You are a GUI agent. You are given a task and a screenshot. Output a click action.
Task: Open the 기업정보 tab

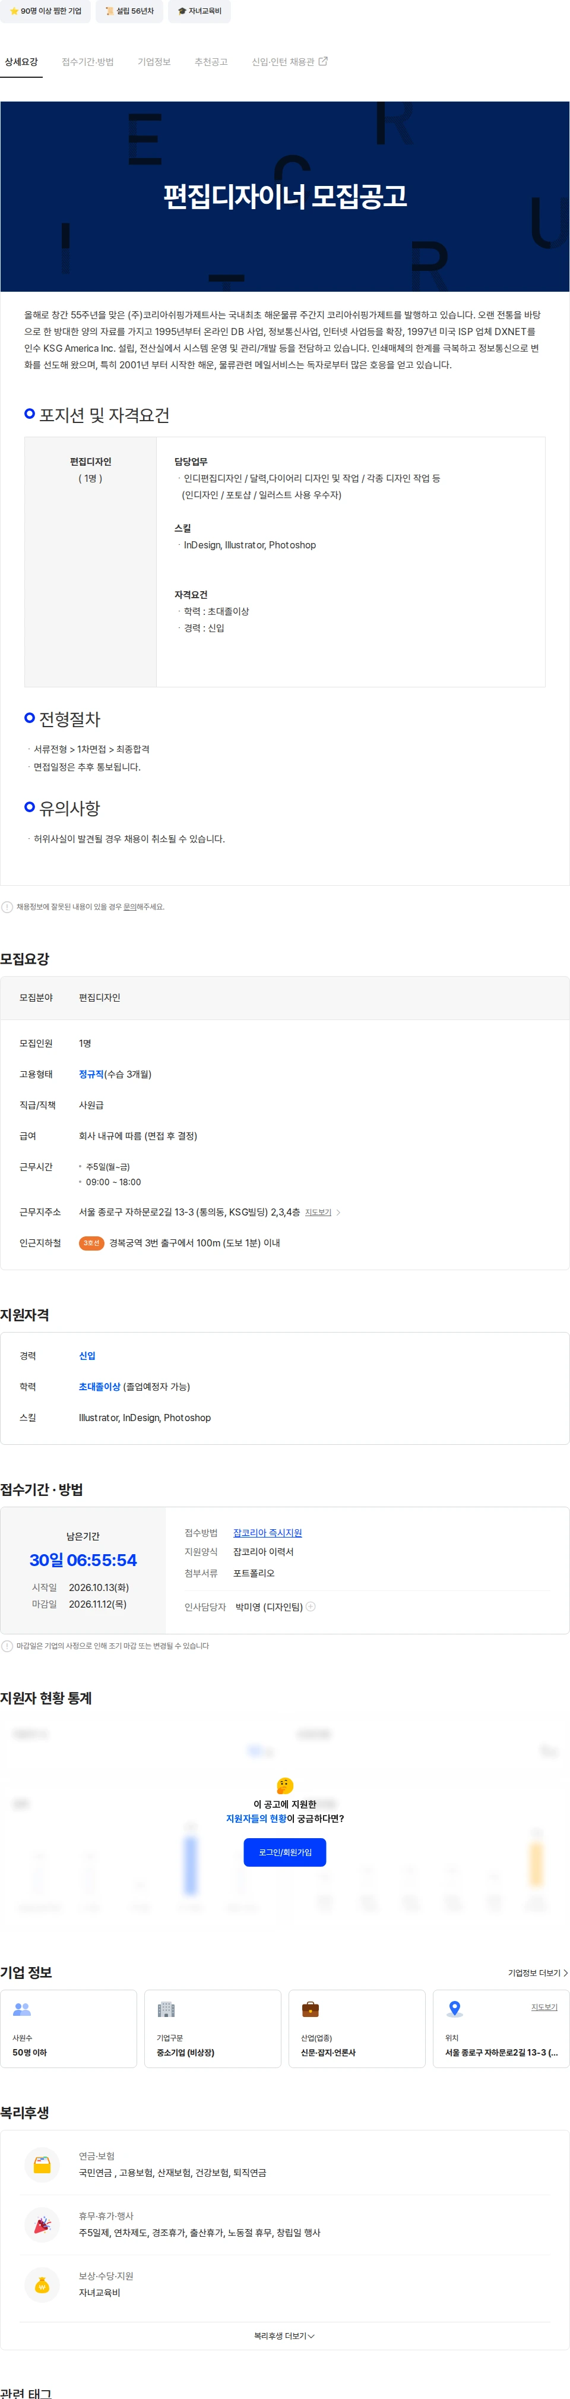[x=154, y=61]
